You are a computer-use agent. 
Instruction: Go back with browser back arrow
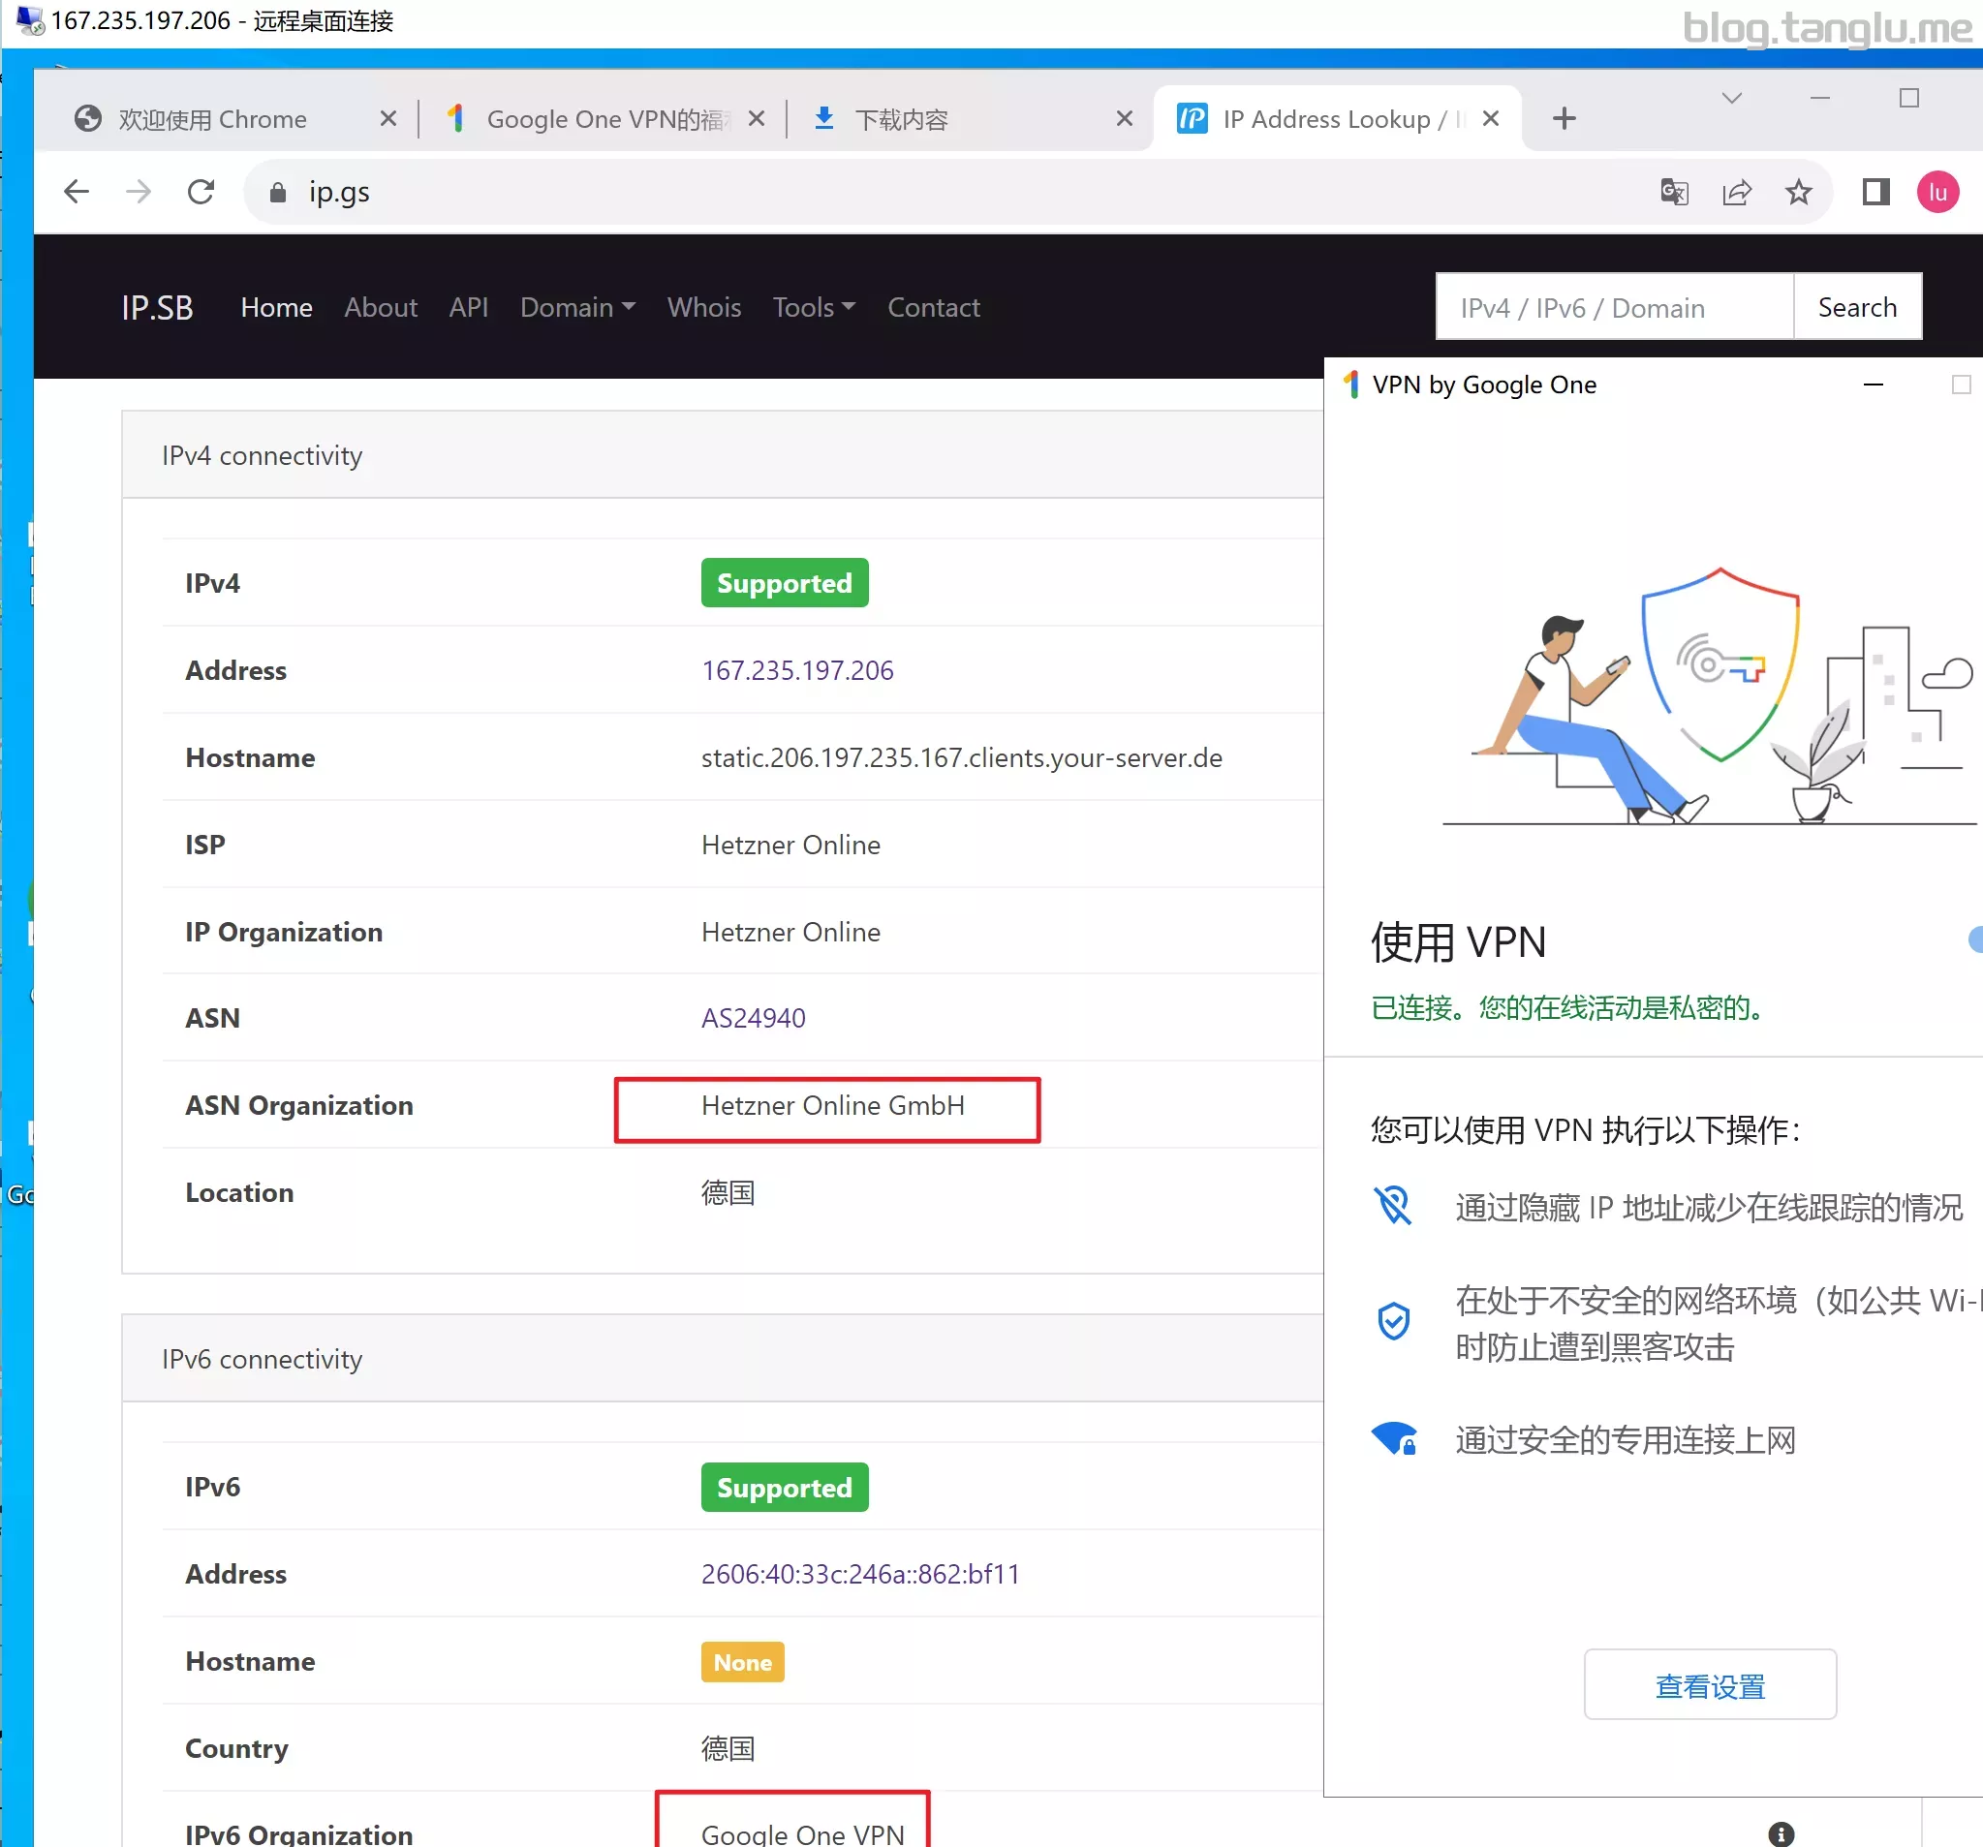tap(76, 192)
